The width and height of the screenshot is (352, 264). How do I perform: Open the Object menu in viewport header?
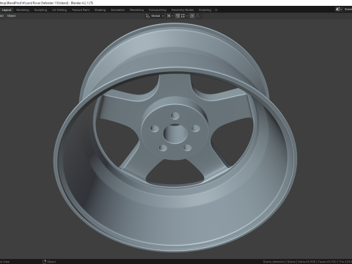(12, 16)
